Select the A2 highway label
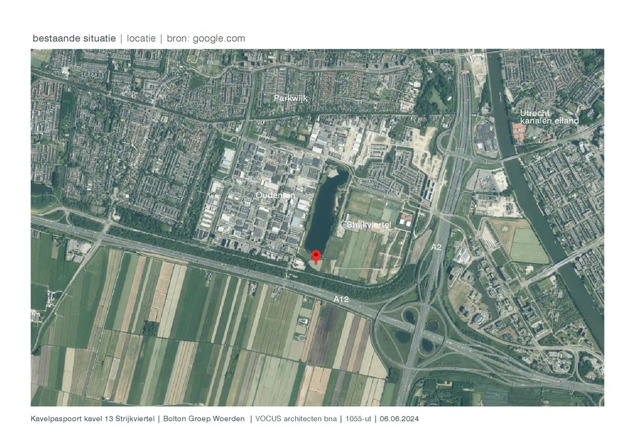Image resolution: width=635 pixels, height=448 pixels. click(436, 247)
